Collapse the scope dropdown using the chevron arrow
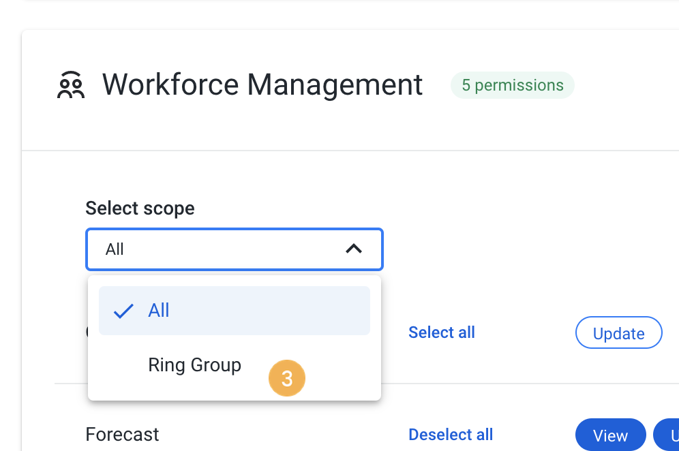 tap(353, 249)
